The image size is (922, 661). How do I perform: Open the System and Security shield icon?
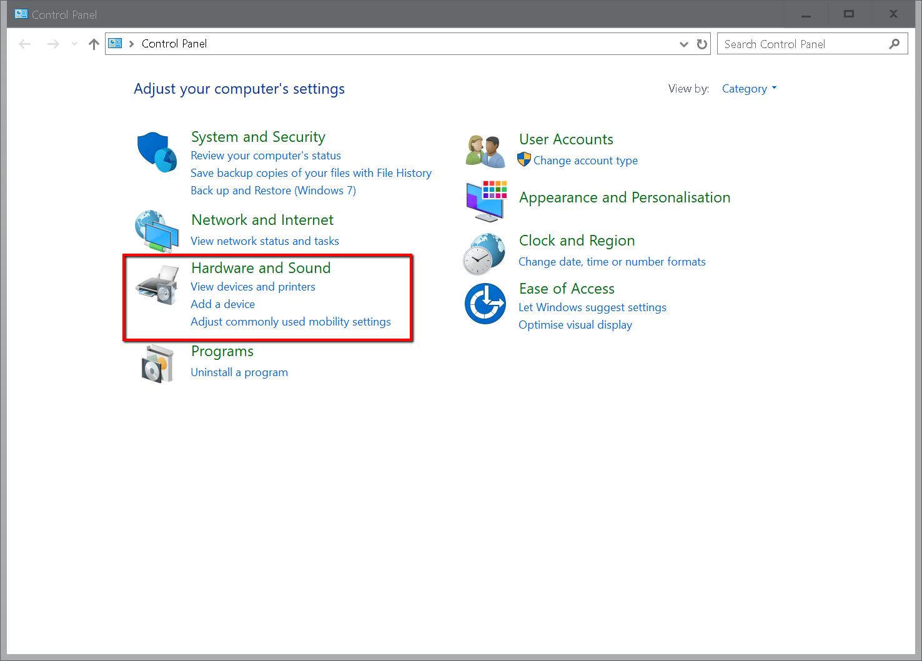tap(157, 152)
